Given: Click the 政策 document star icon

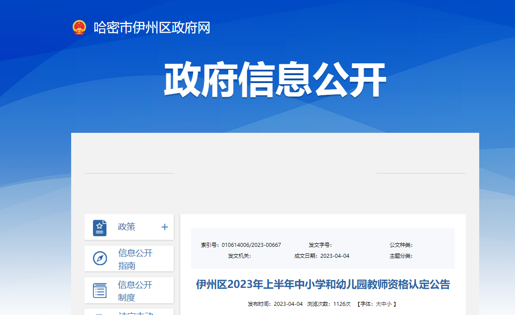Looking at the screenshot, I should point(100,227).
